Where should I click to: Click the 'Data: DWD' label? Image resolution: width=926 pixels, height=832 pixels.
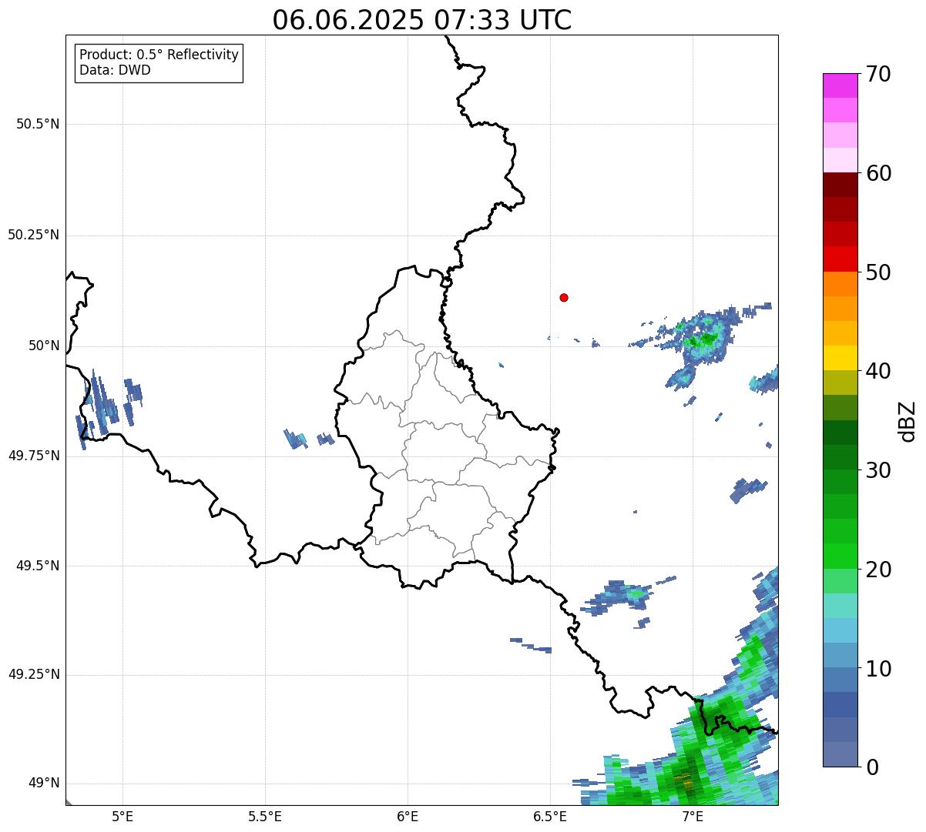[x=116, y=71]
